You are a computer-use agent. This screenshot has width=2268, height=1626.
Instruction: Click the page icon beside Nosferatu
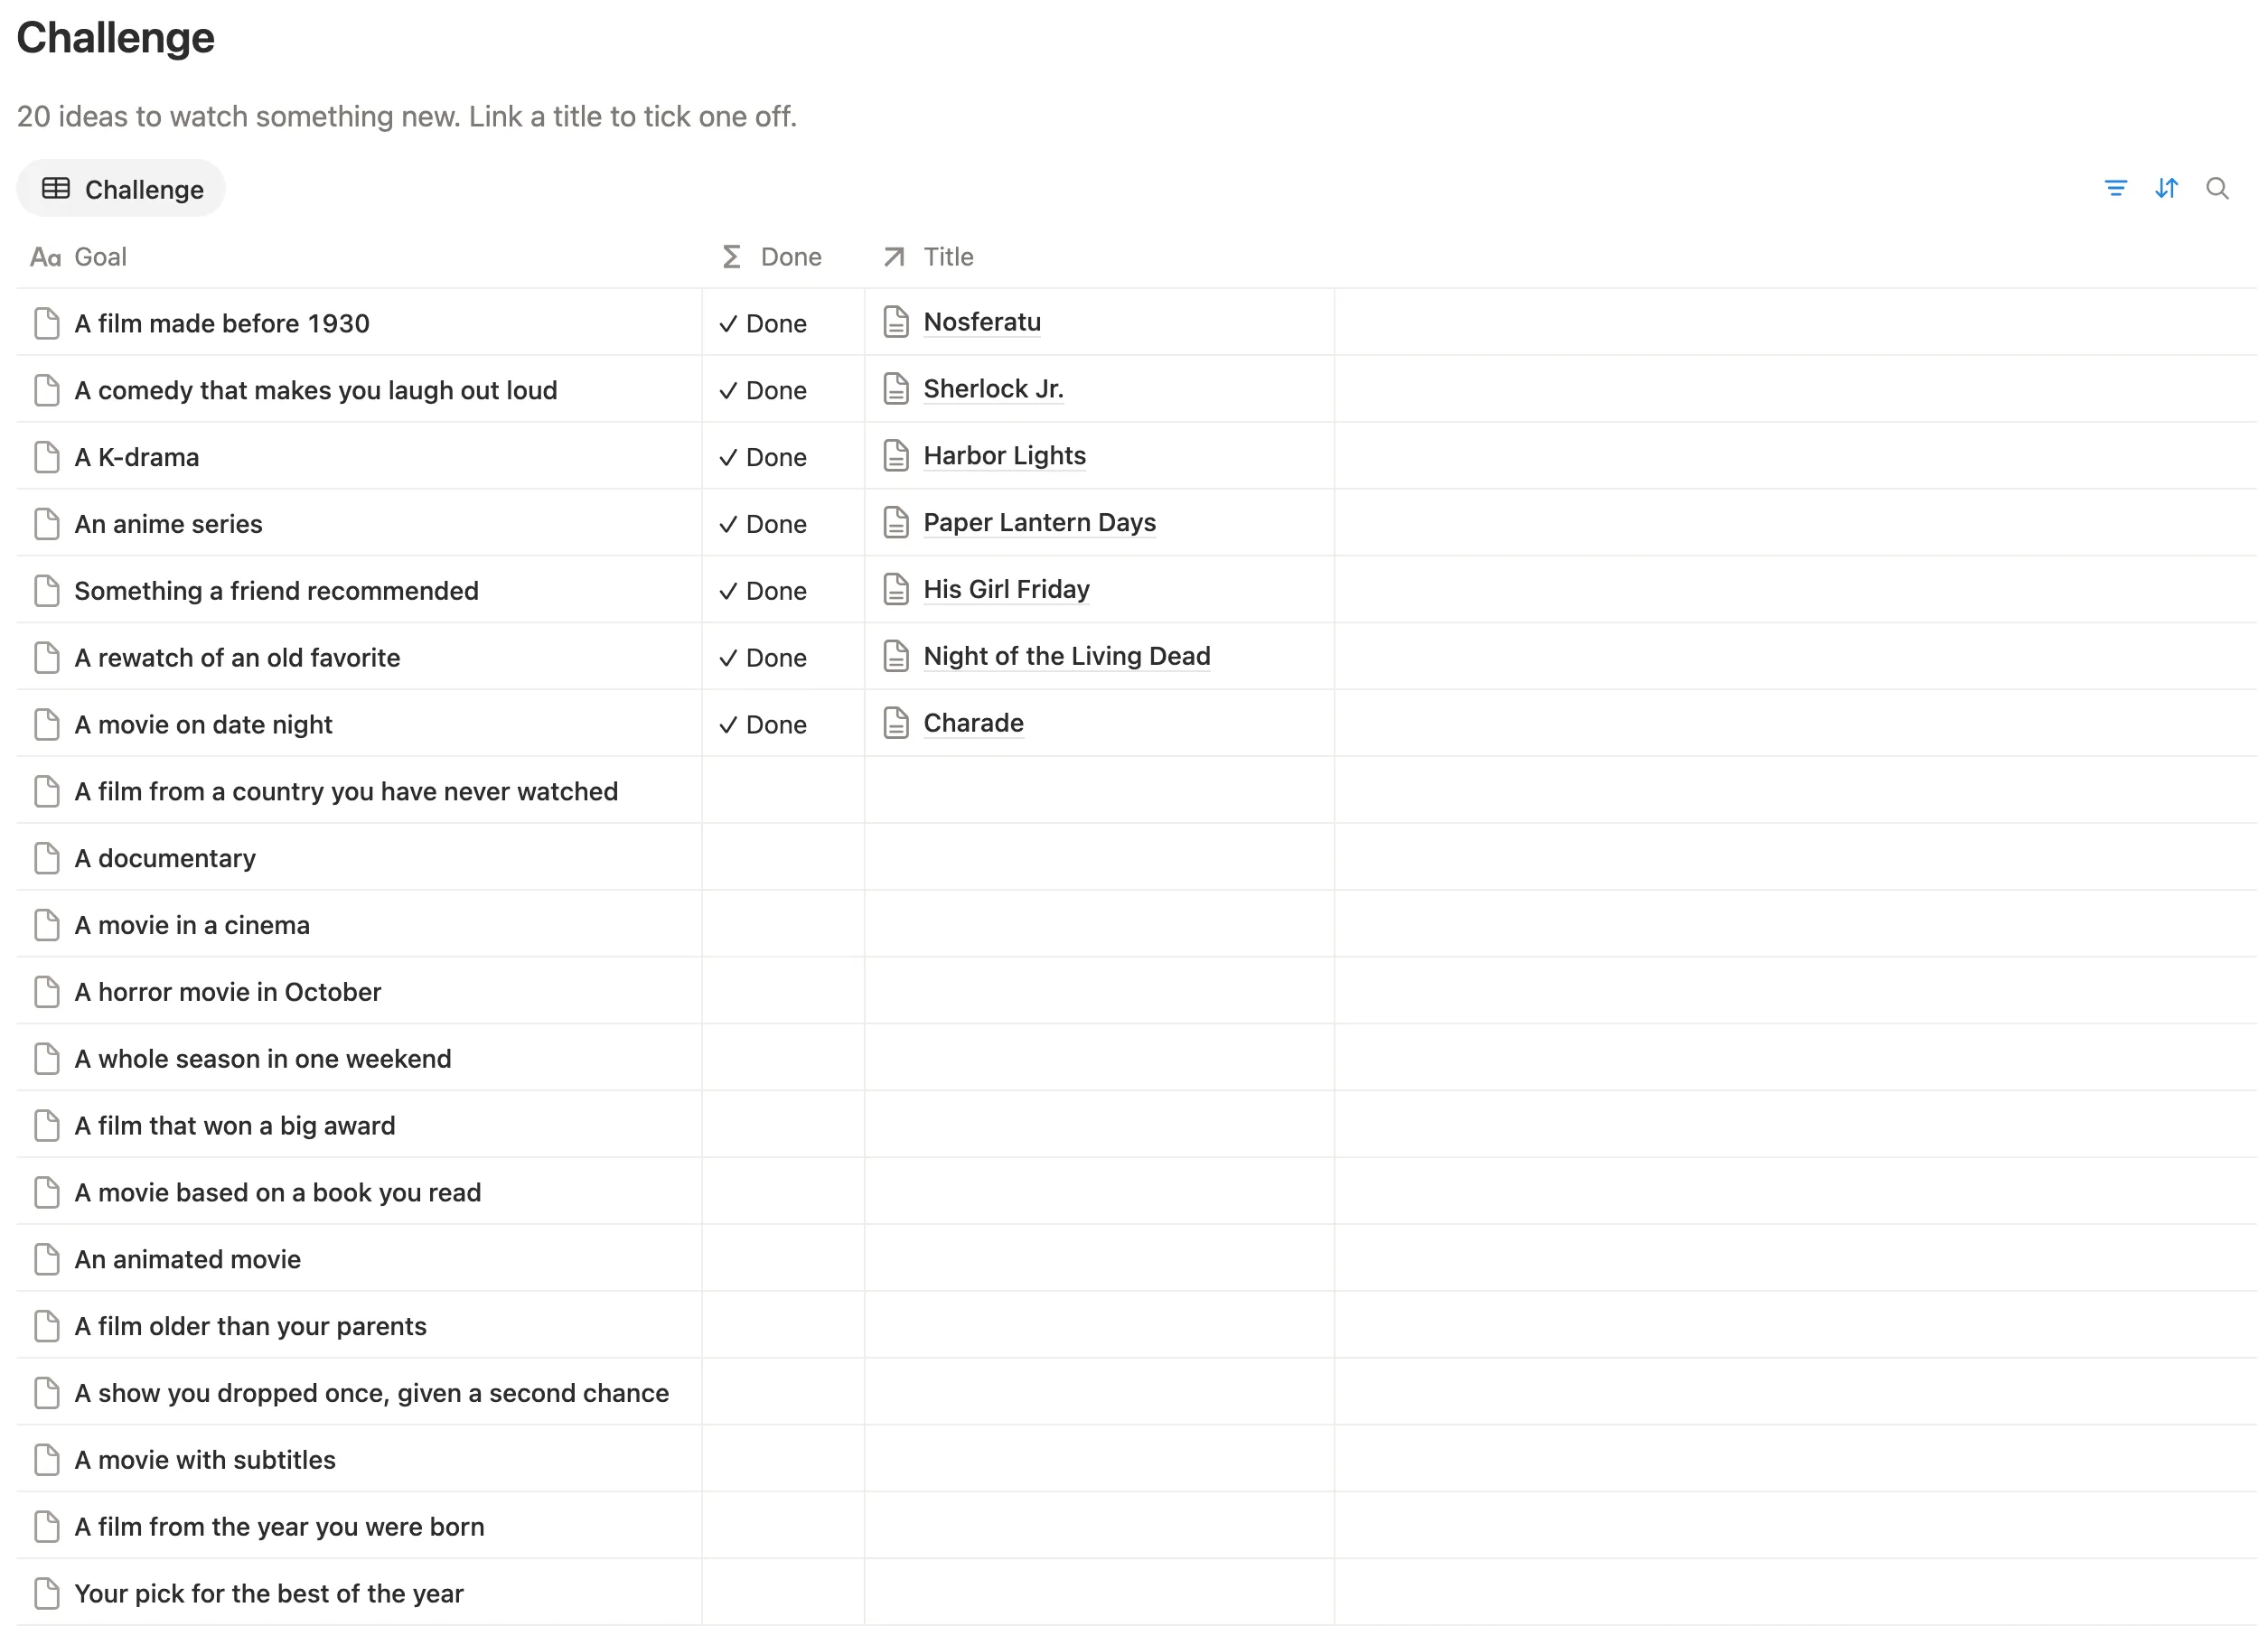click(896, 322)
